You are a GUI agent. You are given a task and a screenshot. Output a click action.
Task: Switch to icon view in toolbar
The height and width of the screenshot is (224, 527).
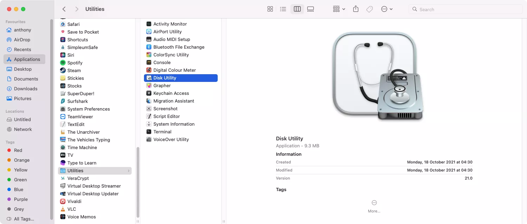(x=270, y=9)
